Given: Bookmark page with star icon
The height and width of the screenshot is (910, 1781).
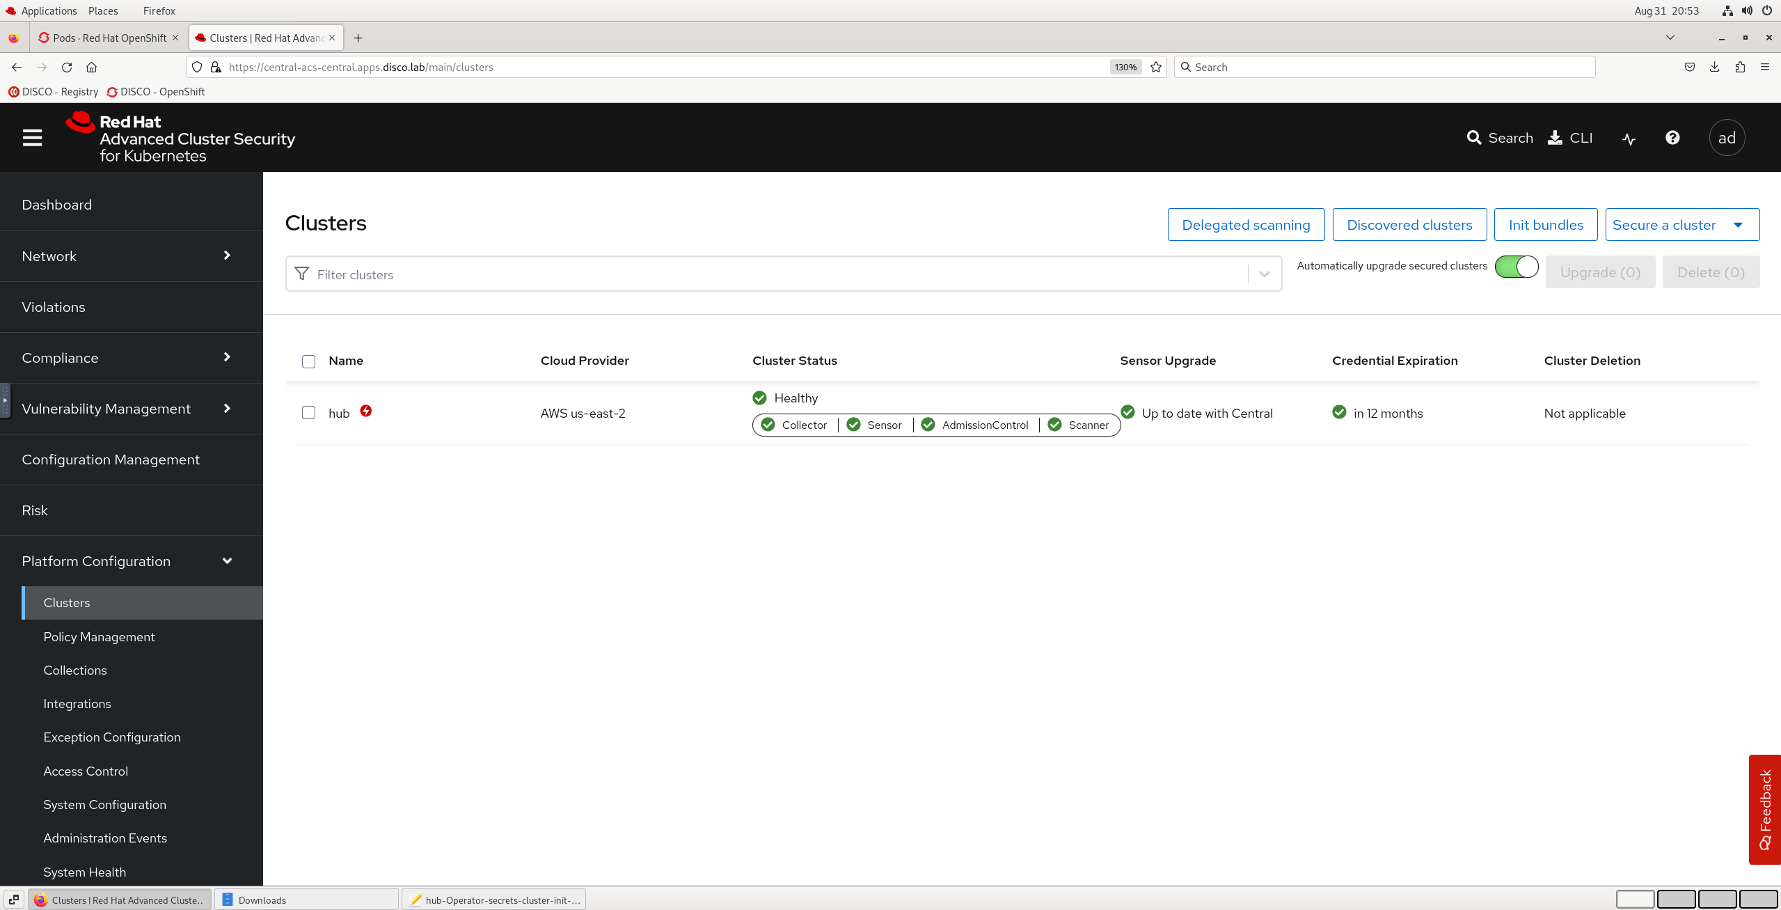Looking at the screenshot, I should coord(1156,67).
